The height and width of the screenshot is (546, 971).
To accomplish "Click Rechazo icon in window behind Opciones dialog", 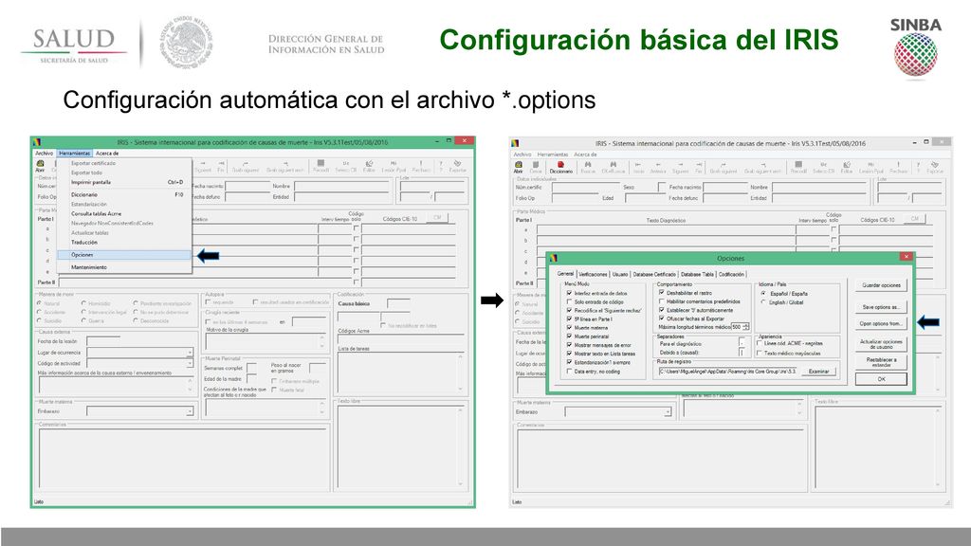I will click(899, 167).
